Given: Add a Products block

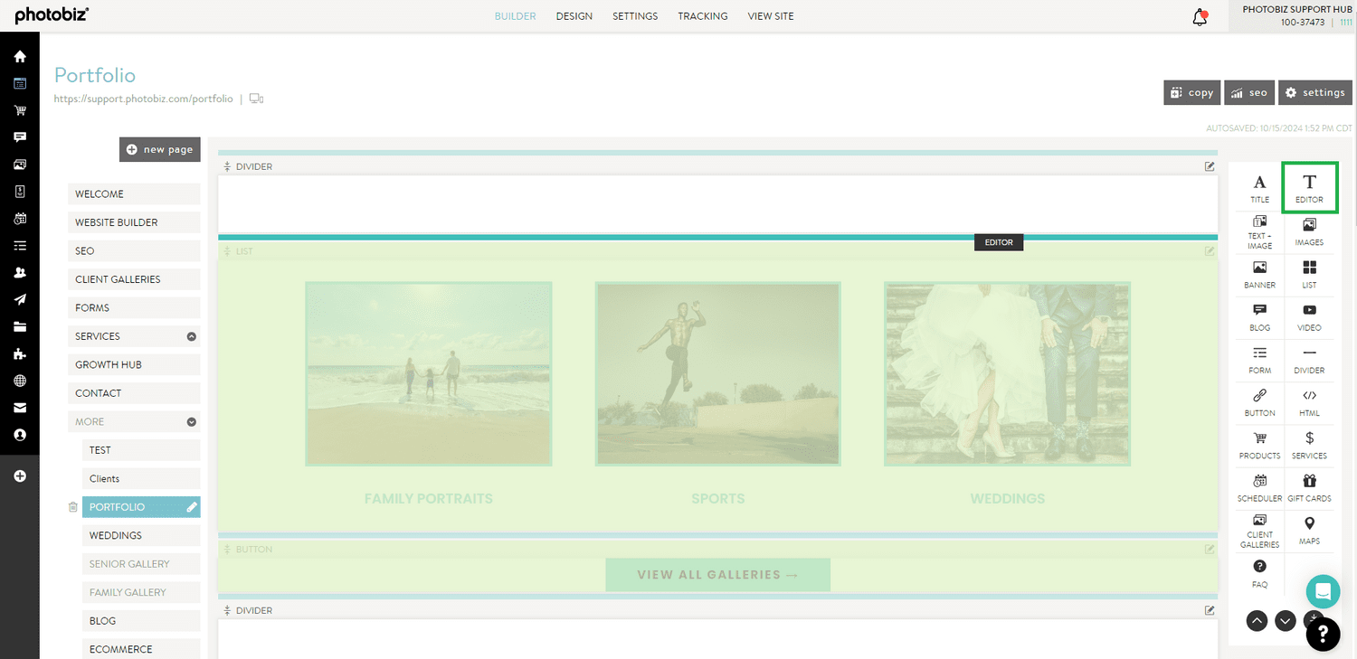Looking at the screenshot, I should click(x=1259, y=446).
